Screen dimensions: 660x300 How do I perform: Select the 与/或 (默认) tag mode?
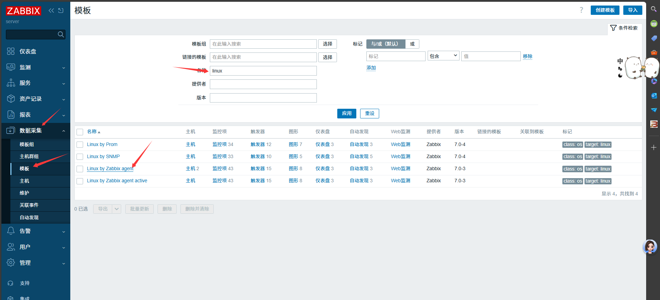[x=386, y=44]
